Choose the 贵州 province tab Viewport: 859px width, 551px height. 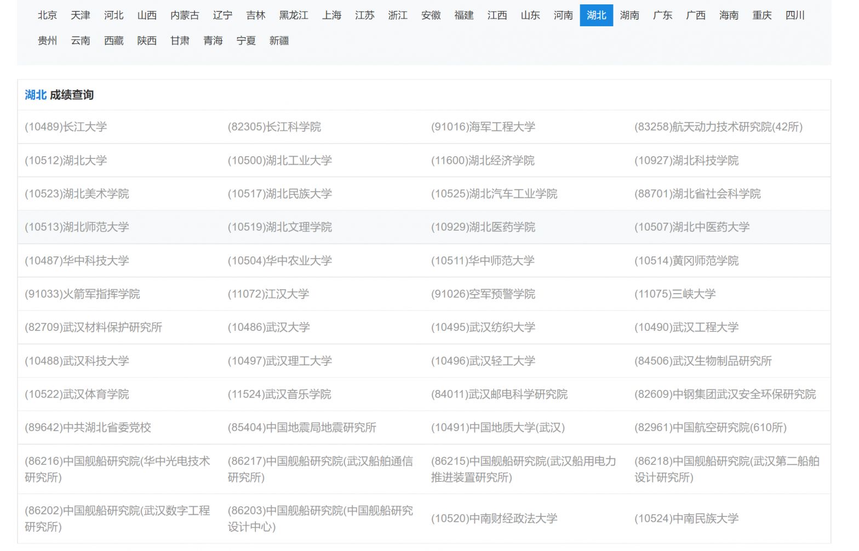point(47,41)
